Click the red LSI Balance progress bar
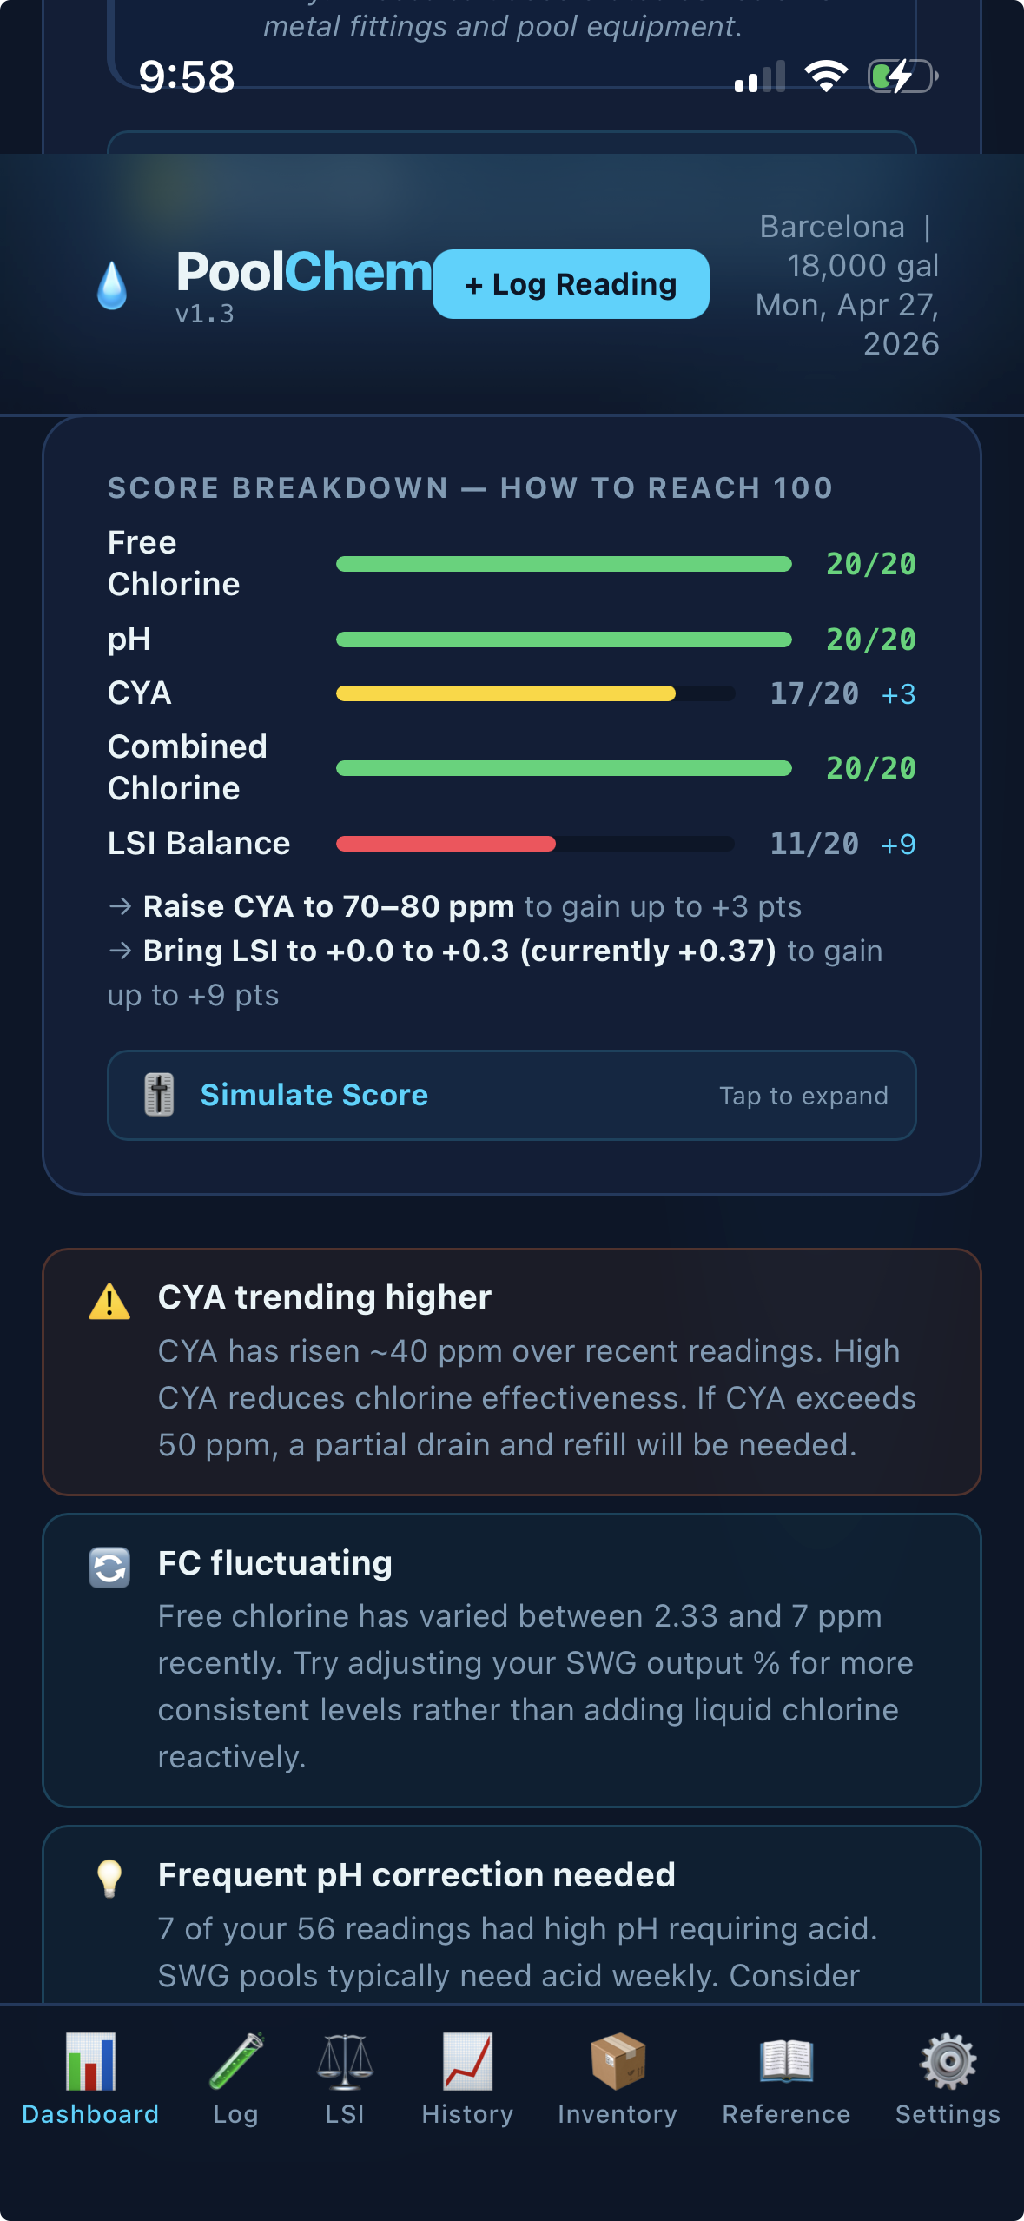 [x=446, y=844]
